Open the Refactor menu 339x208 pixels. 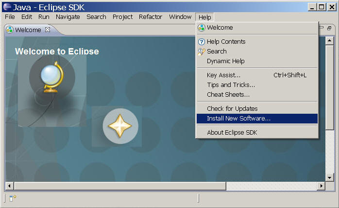[151, 17]
